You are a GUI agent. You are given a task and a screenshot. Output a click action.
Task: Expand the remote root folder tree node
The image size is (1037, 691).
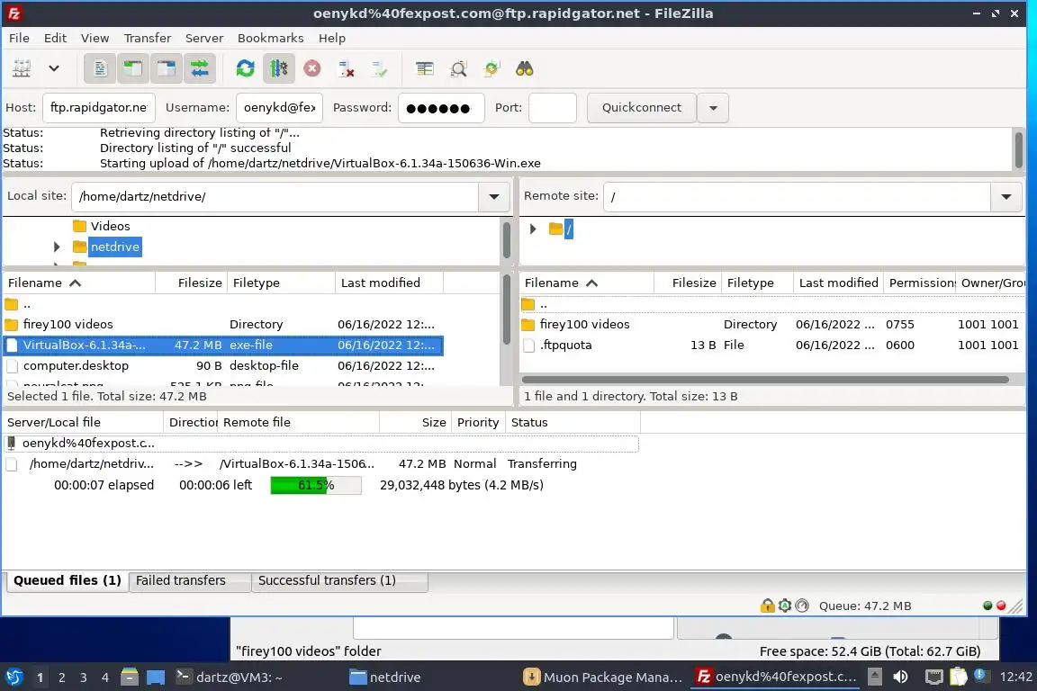(533, 229)
